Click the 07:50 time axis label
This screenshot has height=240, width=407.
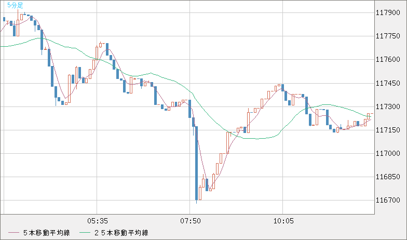click(x=191, y=221)
